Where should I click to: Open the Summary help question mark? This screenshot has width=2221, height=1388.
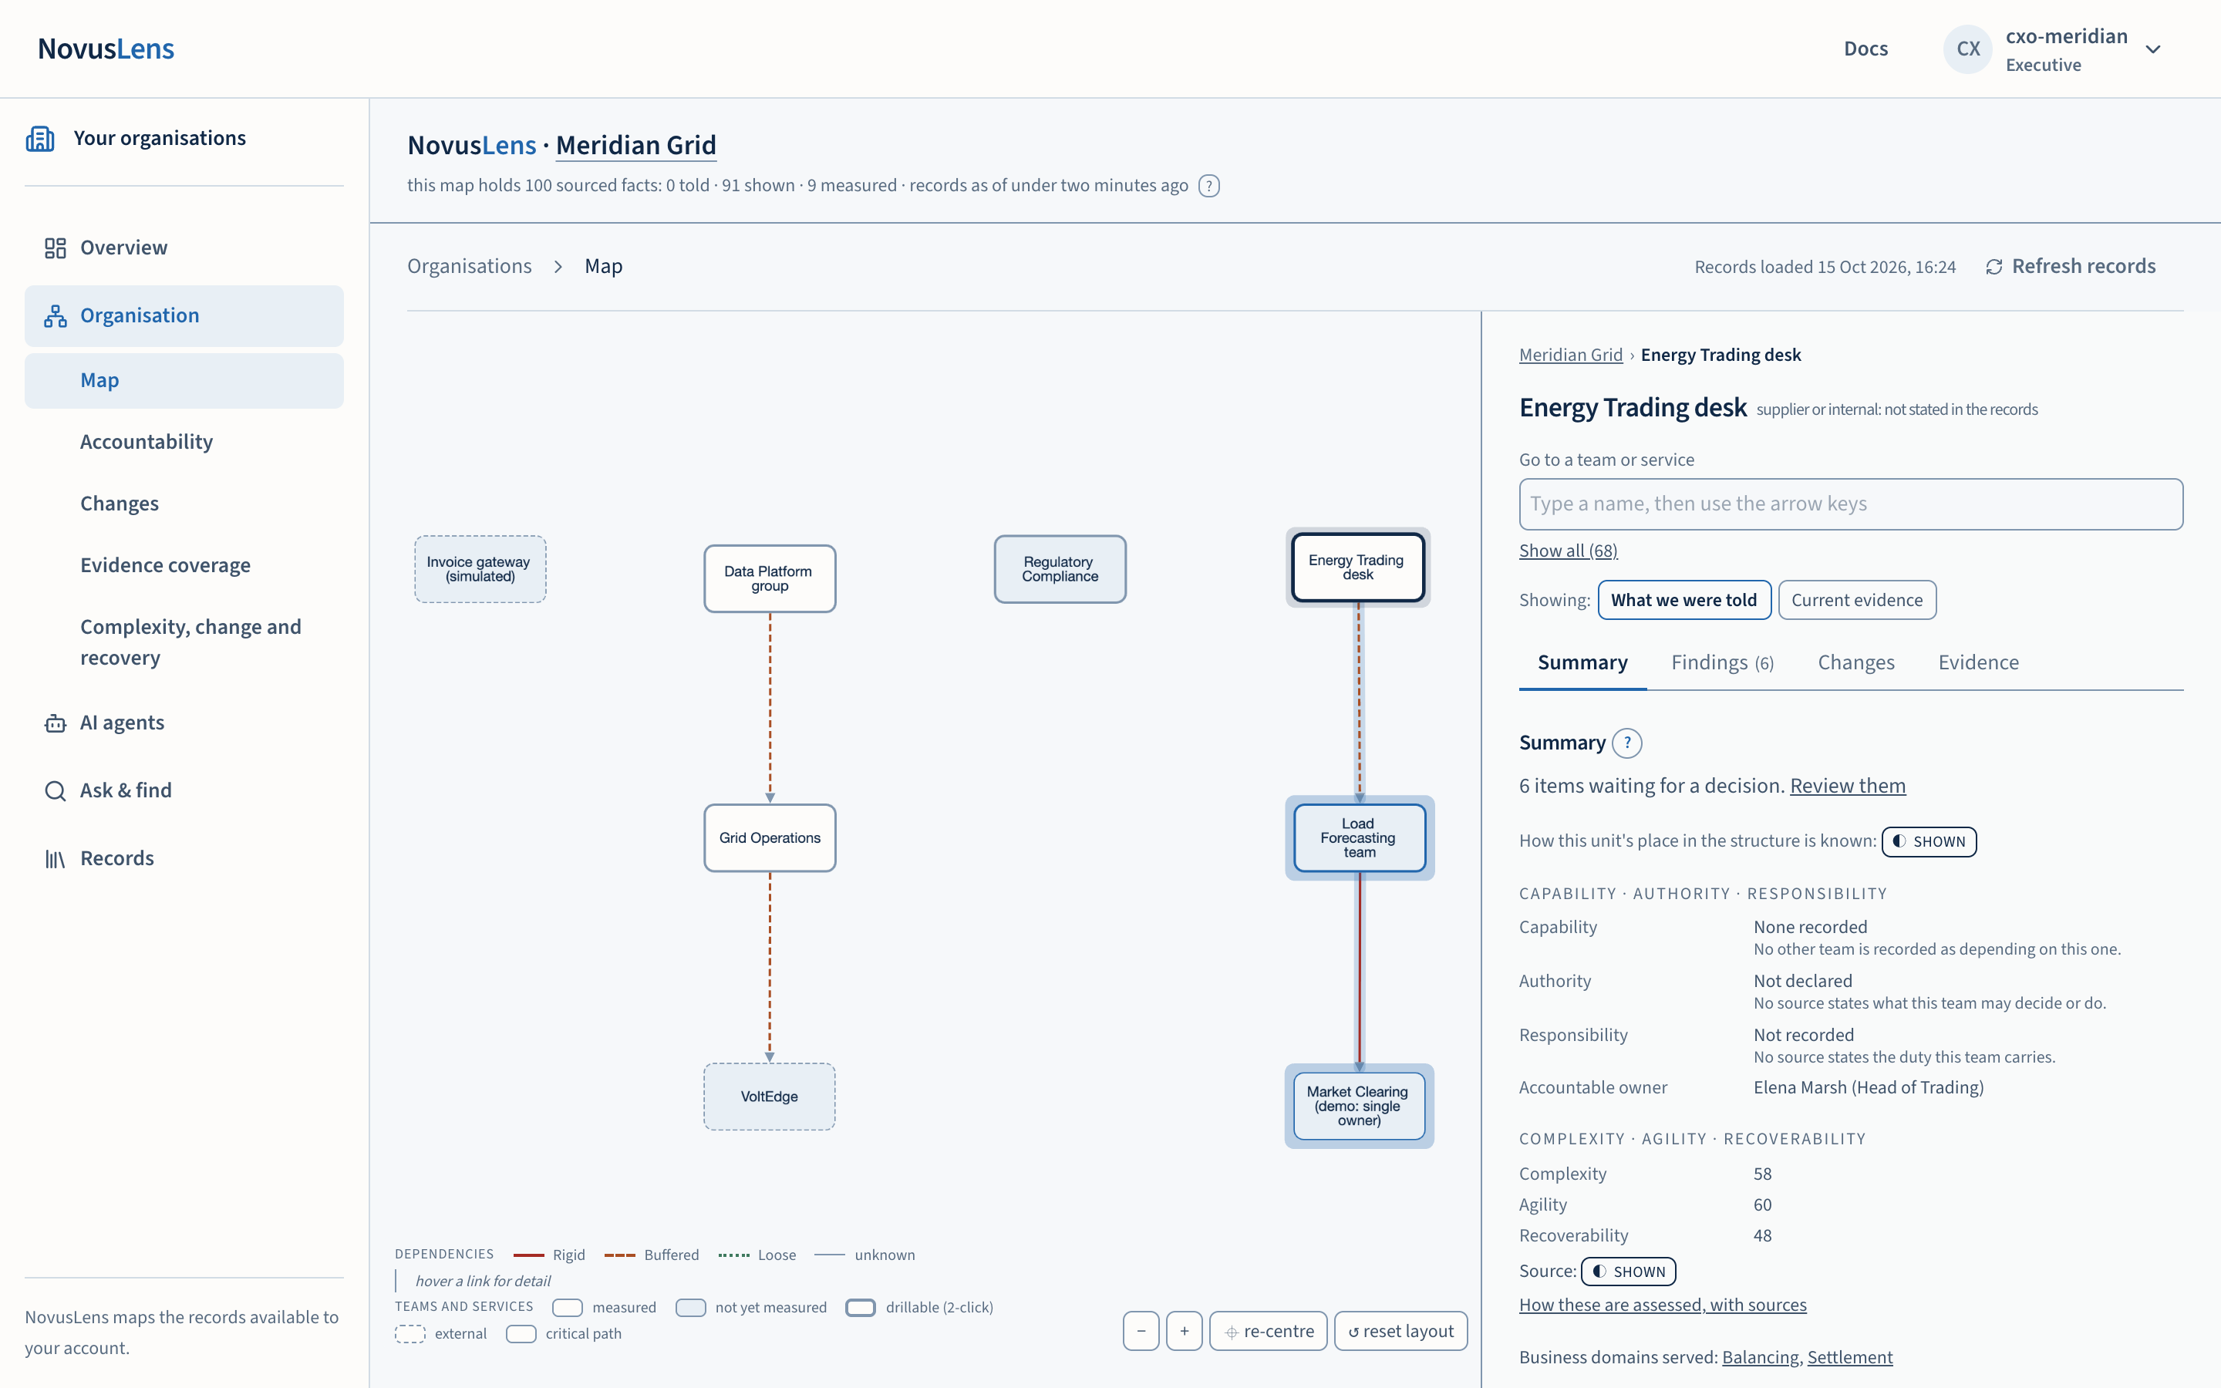[x=1627, y=743]
